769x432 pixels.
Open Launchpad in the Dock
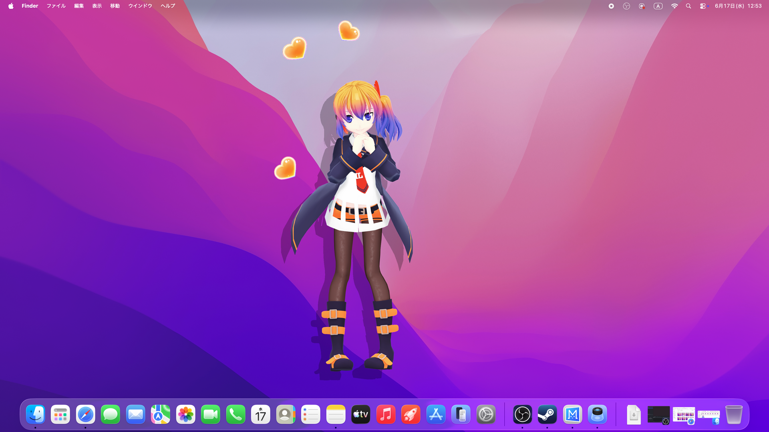tap(60, 414)
